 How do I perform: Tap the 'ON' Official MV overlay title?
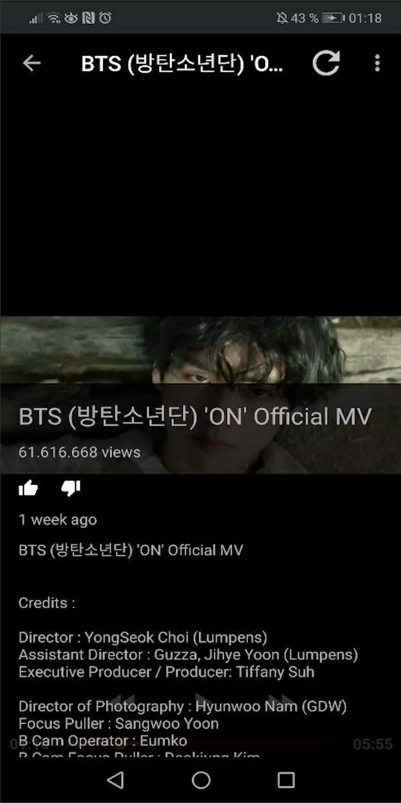pyautogui.click(x=195, y=417)
